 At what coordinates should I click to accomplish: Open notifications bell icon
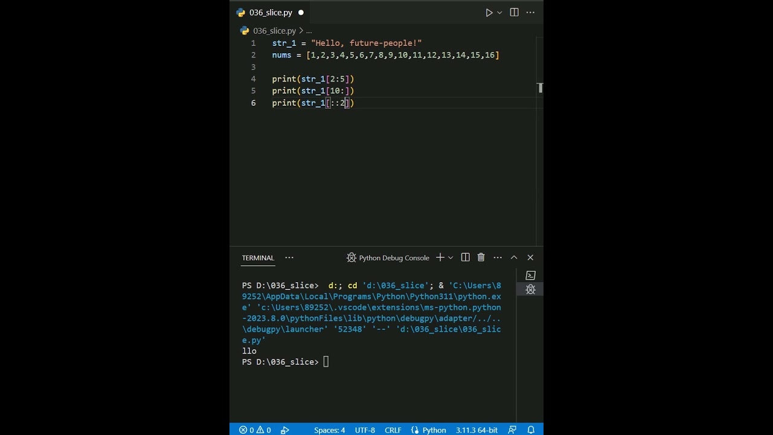point(531,430)
